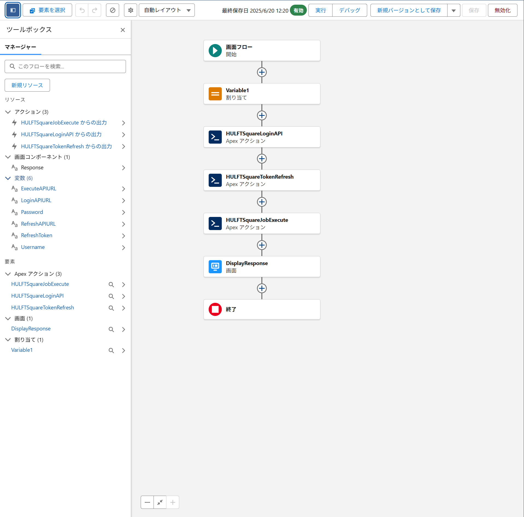Open the RefreshToken variable
Screen dimensions: 524x517
pos(37,236)
